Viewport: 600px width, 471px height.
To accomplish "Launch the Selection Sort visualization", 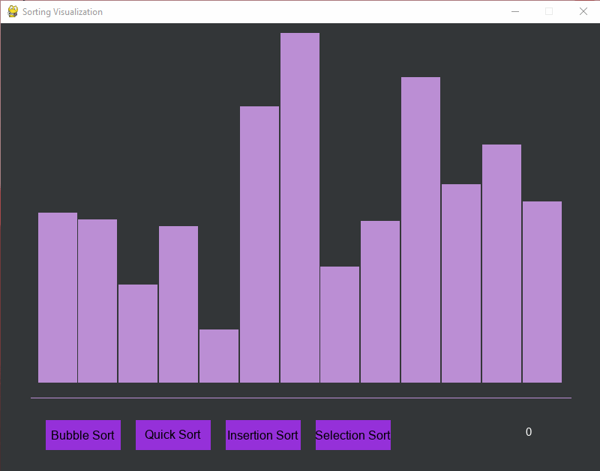I will click(352, 435).
